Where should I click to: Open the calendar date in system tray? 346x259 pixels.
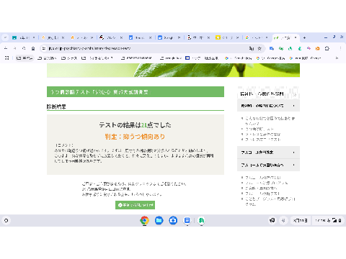(x=301, y=221)
